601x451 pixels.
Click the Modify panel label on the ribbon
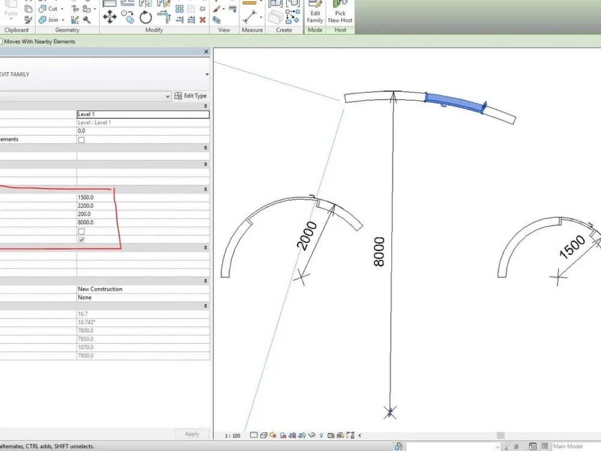click(154, 29)
